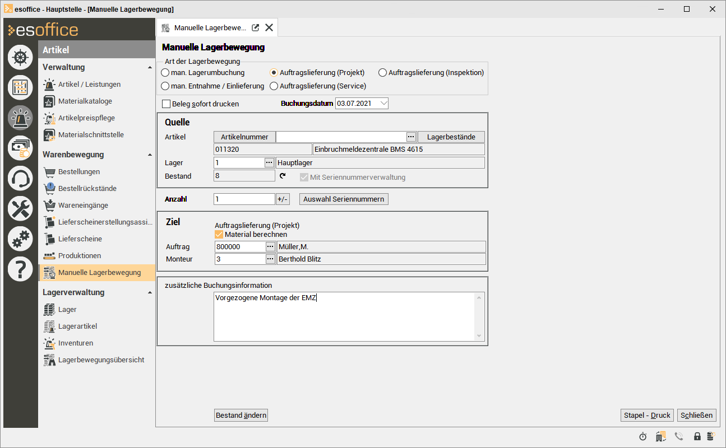Click into the Monteur number field
Image resolution: width=726 pixels, height=448 pixels.
point(240,259)
